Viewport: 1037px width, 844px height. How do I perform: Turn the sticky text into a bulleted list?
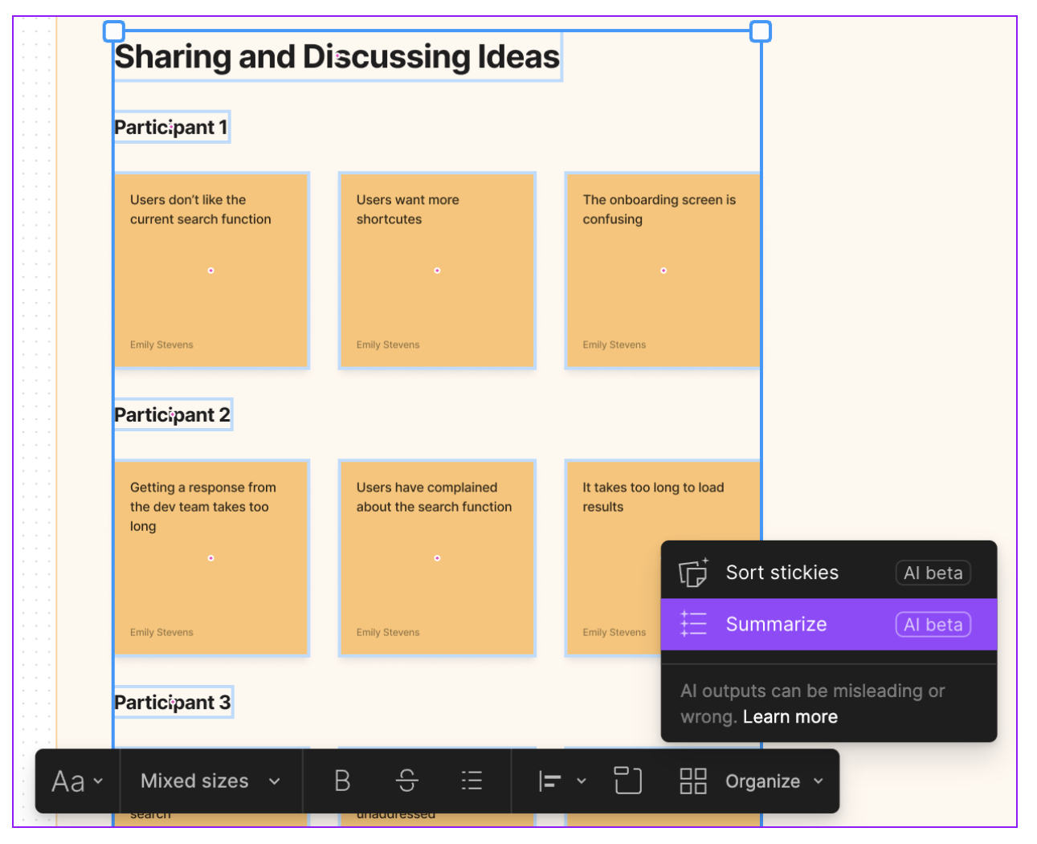(x=472, y=781)
